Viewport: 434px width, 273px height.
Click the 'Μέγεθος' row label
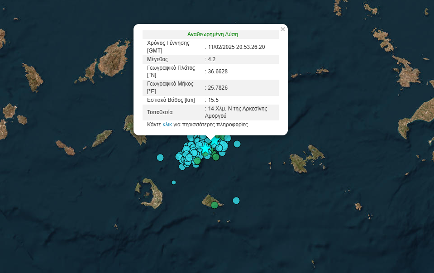click(x=157, y=59)
